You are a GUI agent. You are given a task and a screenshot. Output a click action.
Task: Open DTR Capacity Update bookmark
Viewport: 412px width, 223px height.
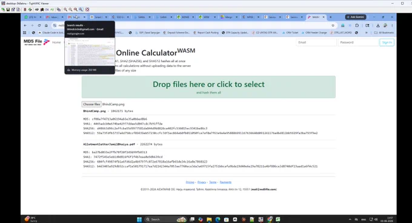click(235, 33)
